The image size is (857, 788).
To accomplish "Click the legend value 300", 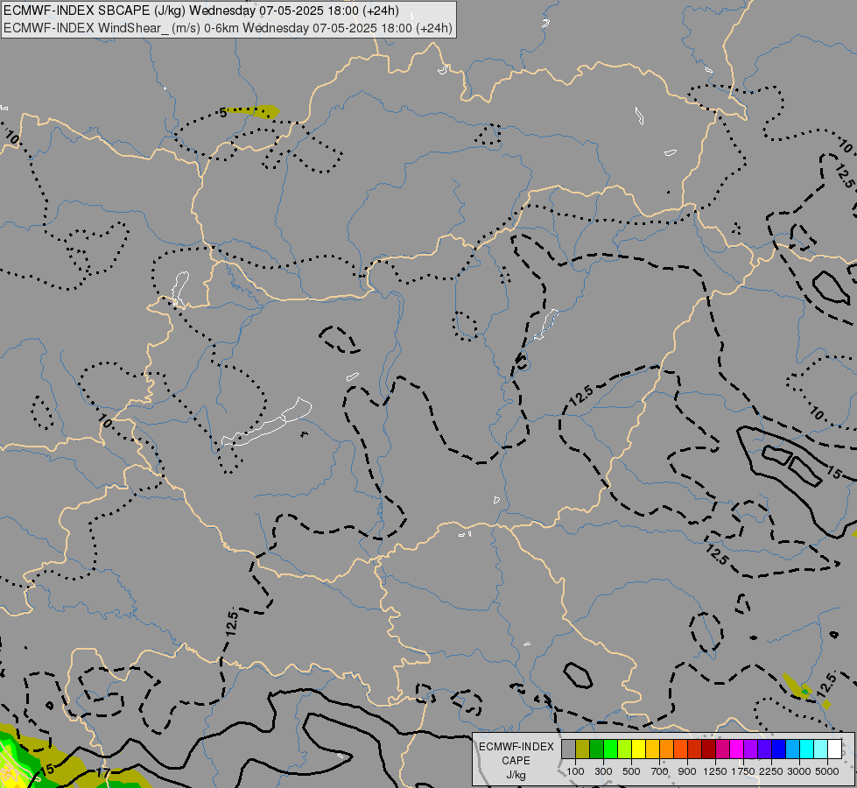I will click(x=603, y=771).
